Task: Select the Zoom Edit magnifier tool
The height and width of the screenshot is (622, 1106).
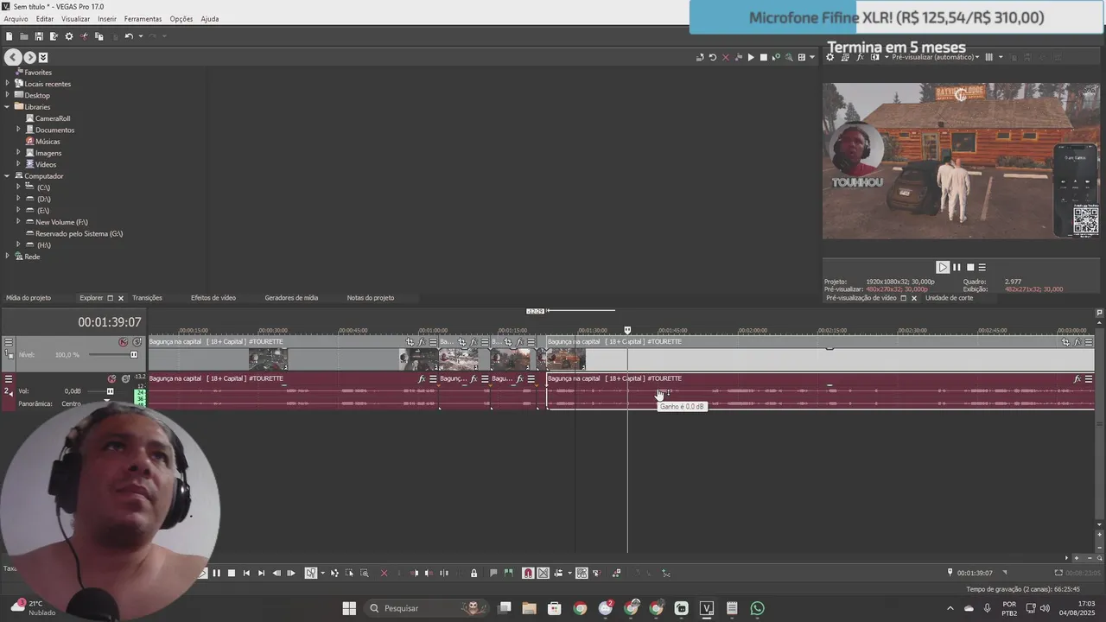Action: 365,573
